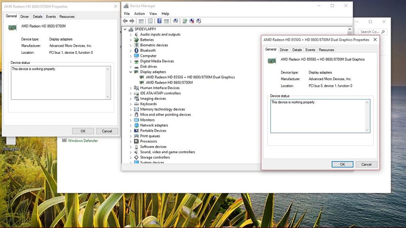Click Device status text box in Dual Graphics Properties
Viewport: 406px width, 228px height.
pos(320,116)
